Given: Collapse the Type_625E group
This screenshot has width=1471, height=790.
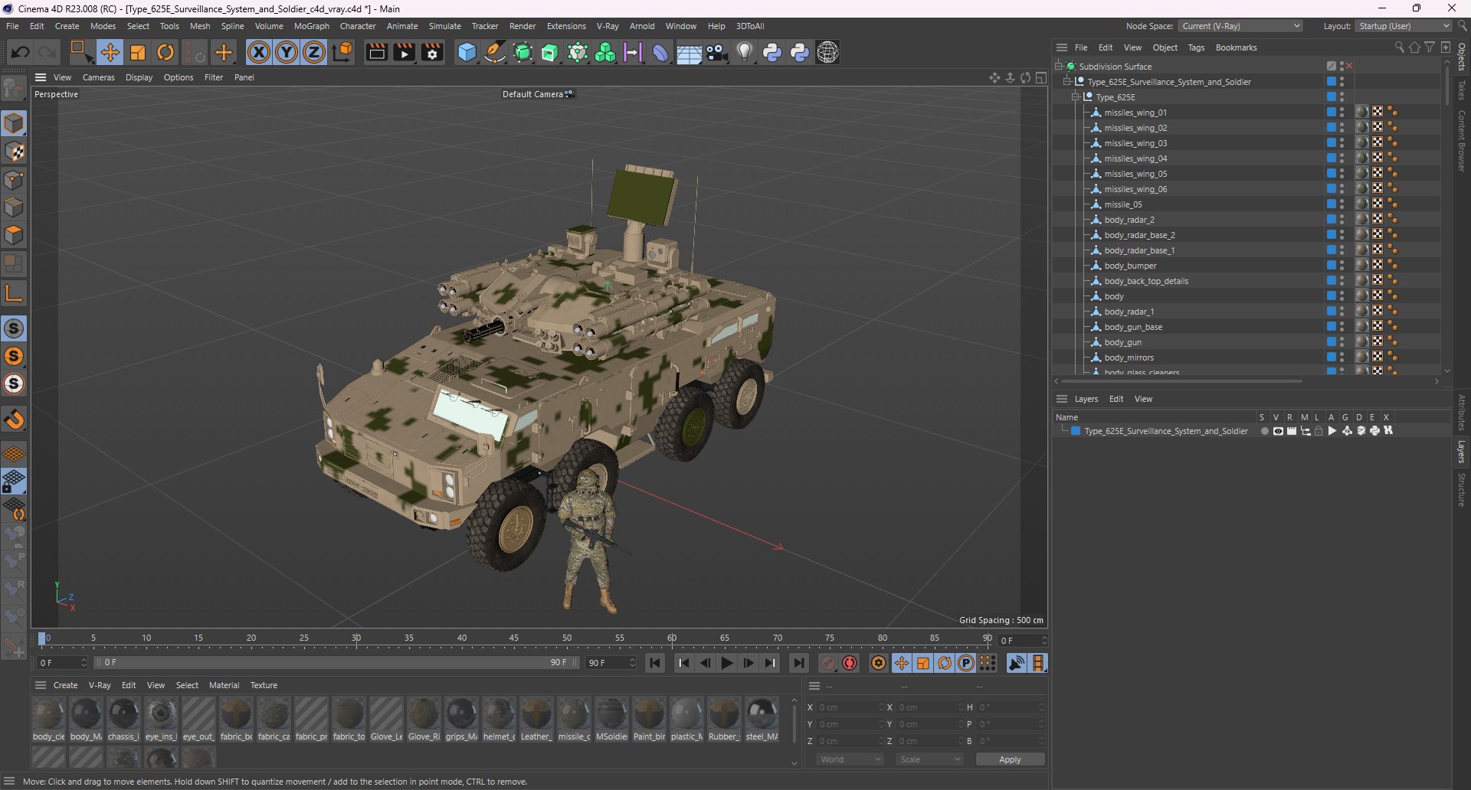Looking at the screenshot, I should tap(1076, 96).
